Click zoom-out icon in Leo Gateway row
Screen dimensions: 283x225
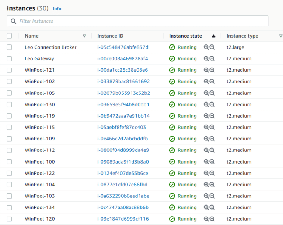pos(212,58)
